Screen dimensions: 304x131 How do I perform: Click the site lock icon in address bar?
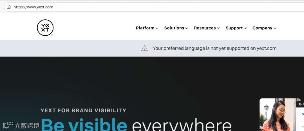point(8,7)
